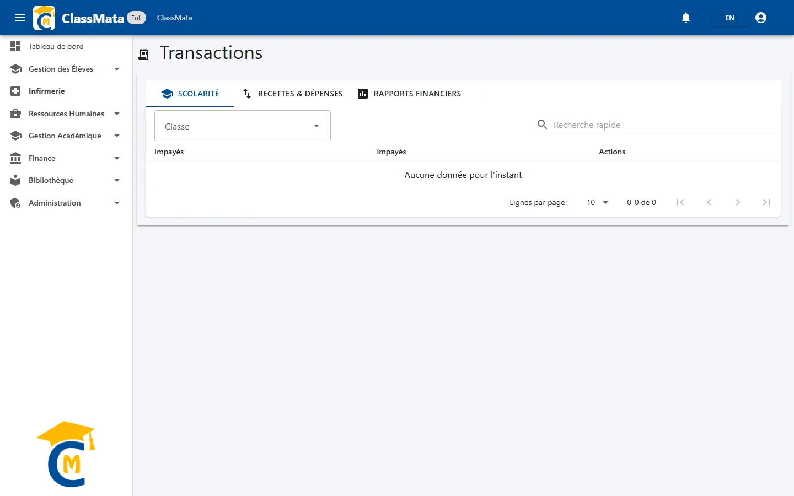The height and width of the screenshot is (496, 794).
Task: Click the Administration shield icon
Action: tap(15, 203)
